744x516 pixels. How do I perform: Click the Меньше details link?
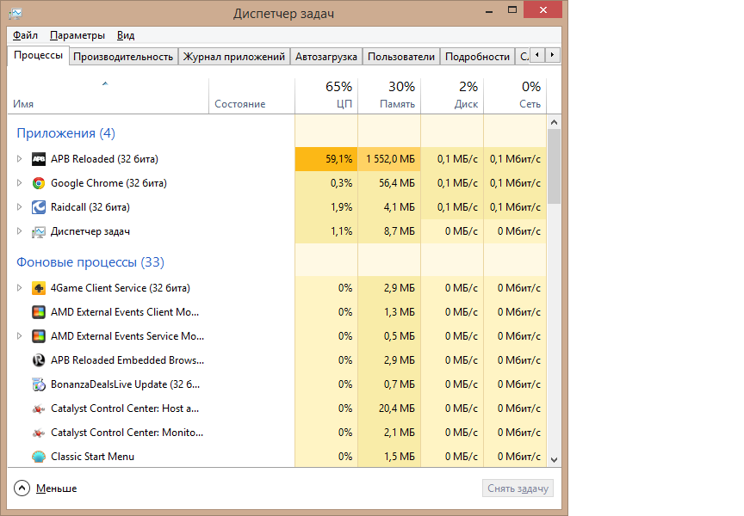pos(57,488)
